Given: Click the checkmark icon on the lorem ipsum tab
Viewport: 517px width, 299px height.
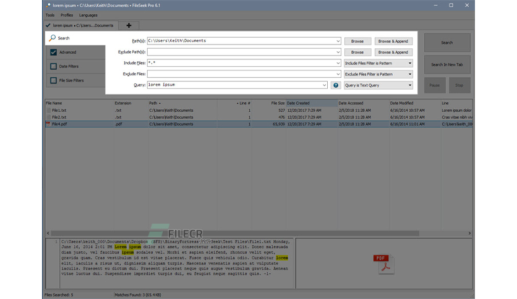Looking at the screenshot, I should [48, 25].
